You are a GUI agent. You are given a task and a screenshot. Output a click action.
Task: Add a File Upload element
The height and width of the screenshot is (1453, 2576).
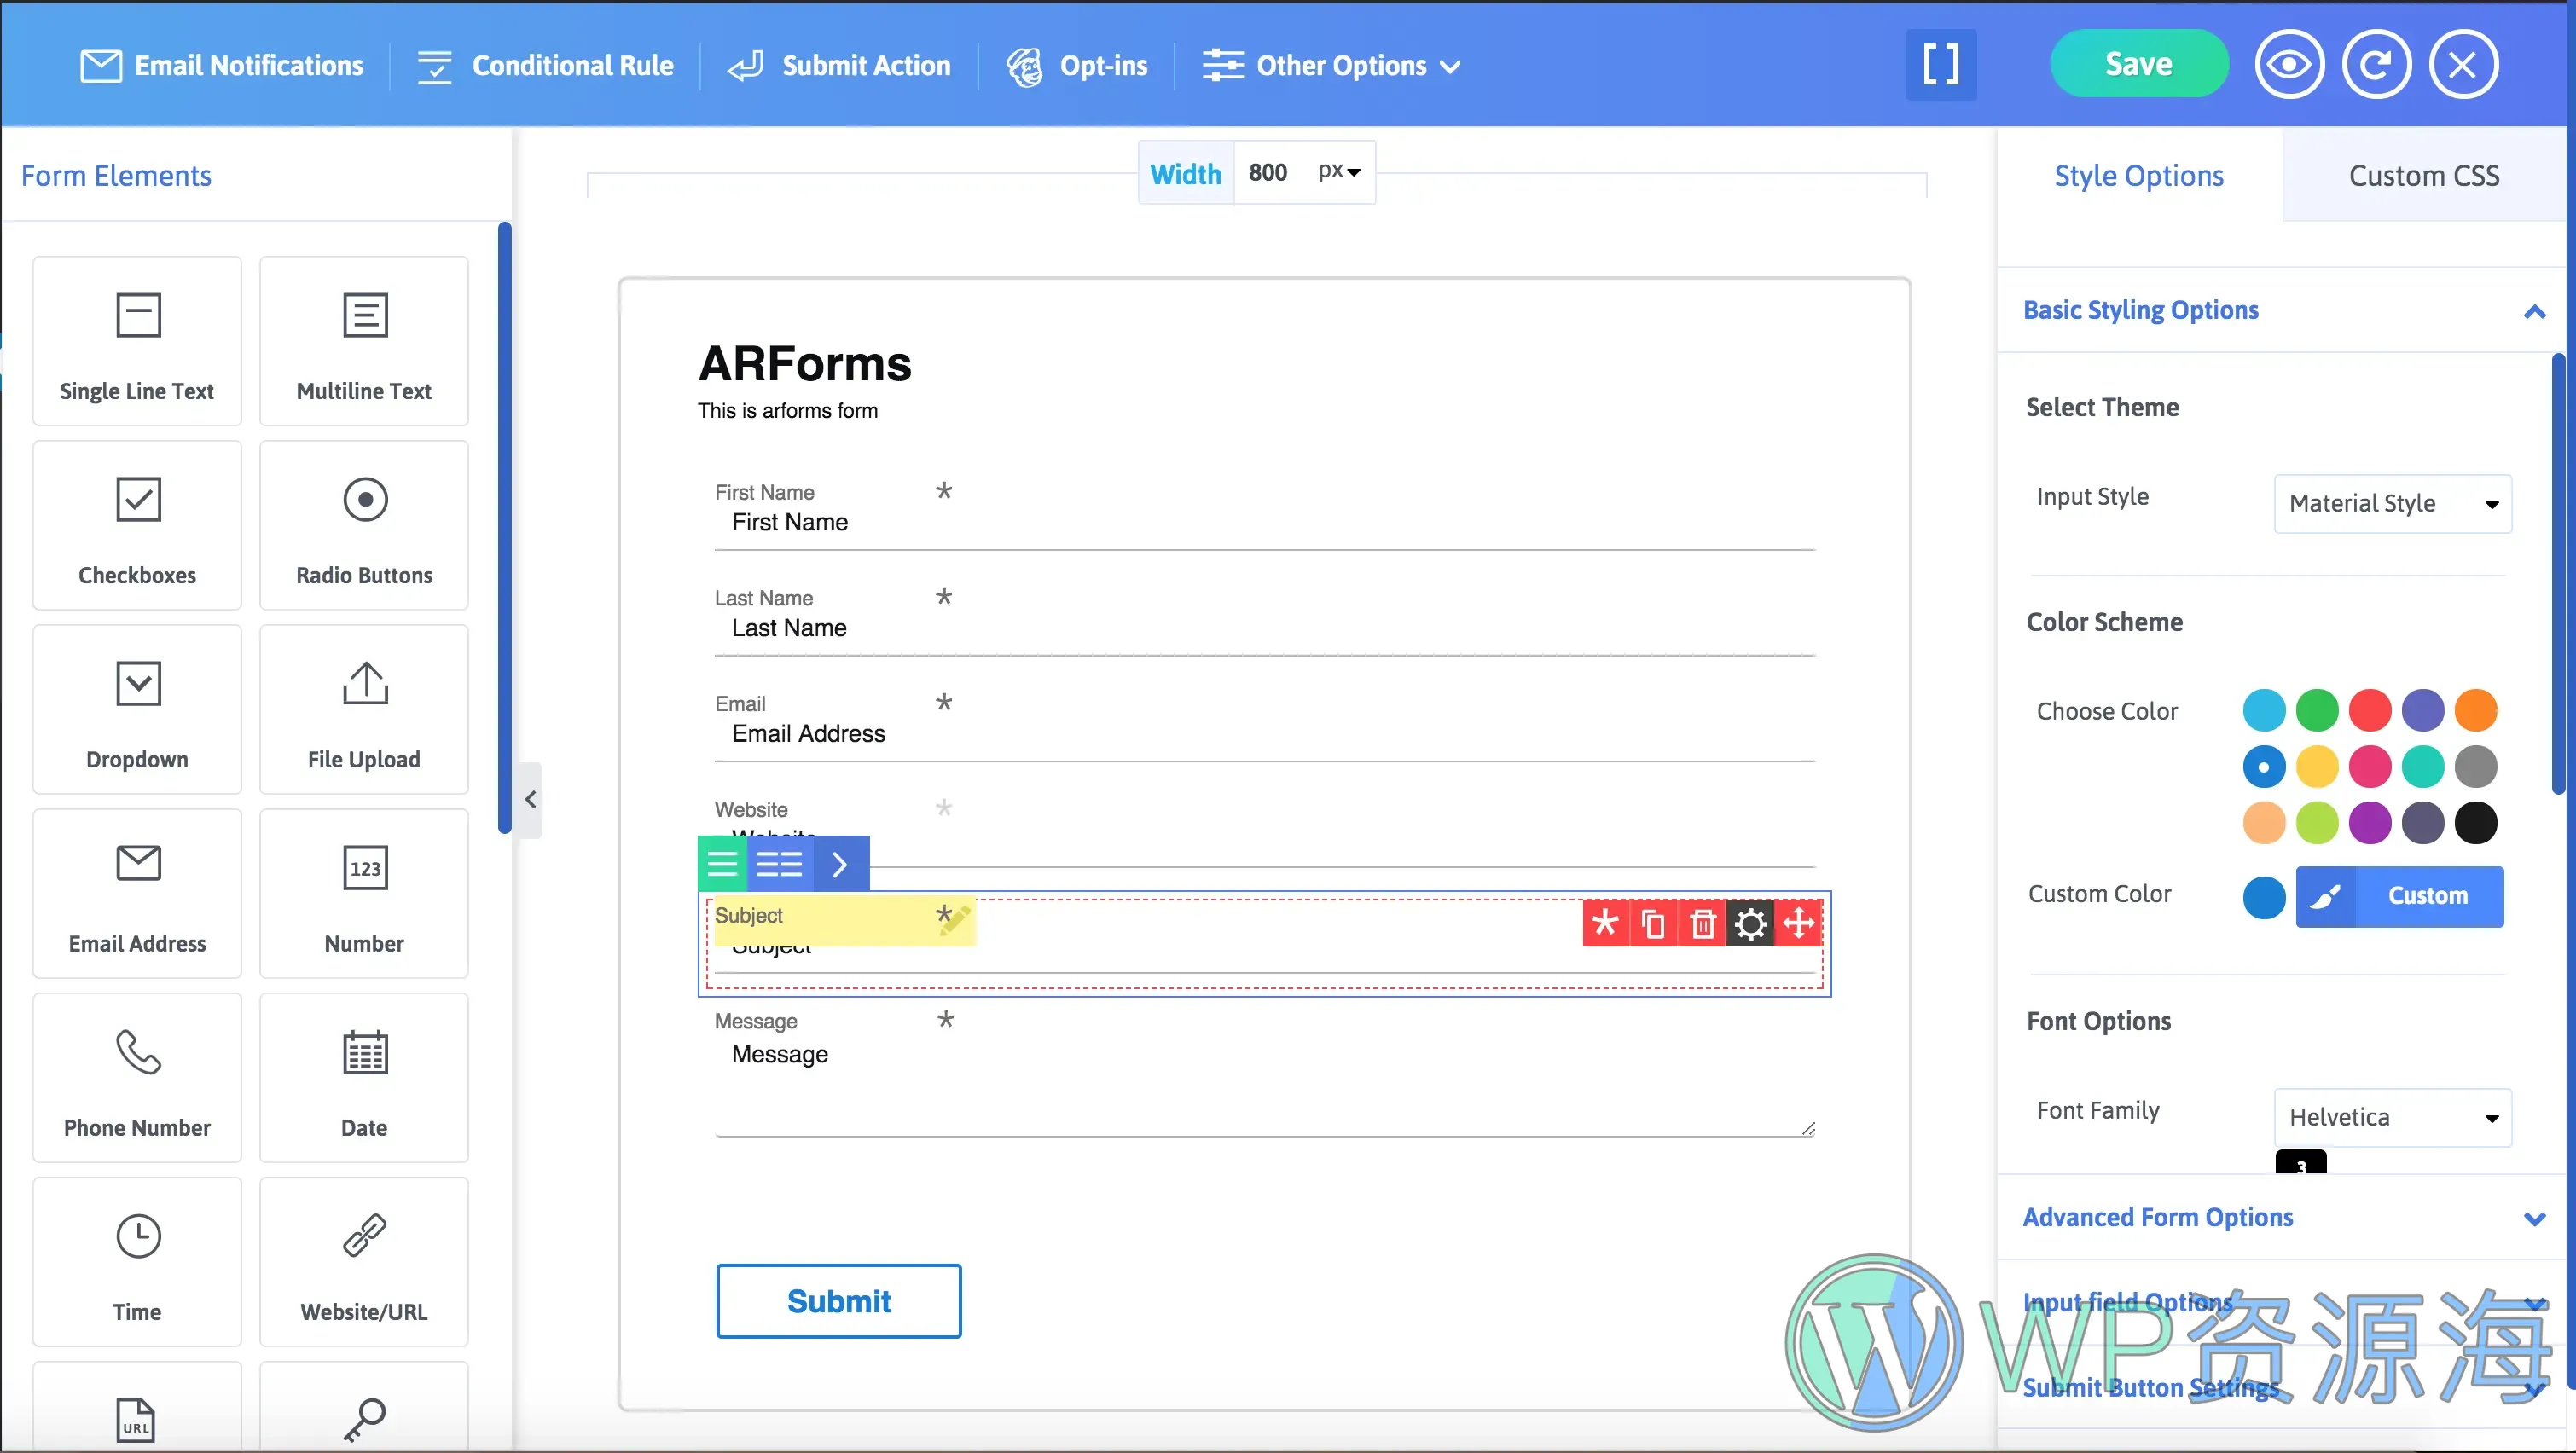coord(364,709)
